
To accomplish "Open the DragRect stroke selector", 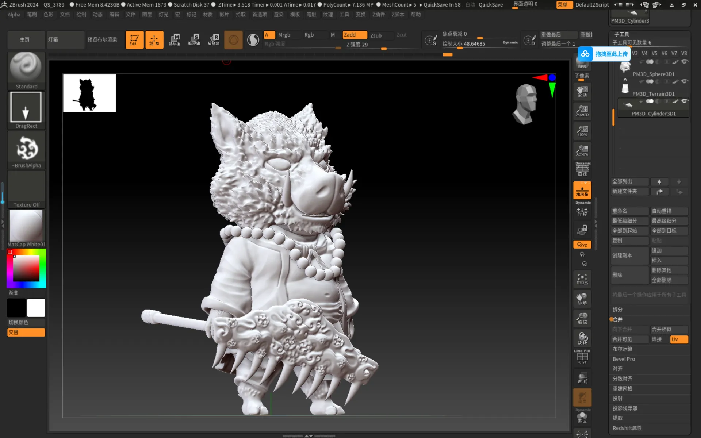I will (x=26, y=107).
